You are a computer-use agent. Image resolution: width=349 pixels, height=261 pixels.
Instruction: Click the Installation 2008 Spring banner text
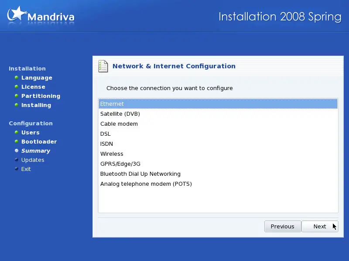280,17
